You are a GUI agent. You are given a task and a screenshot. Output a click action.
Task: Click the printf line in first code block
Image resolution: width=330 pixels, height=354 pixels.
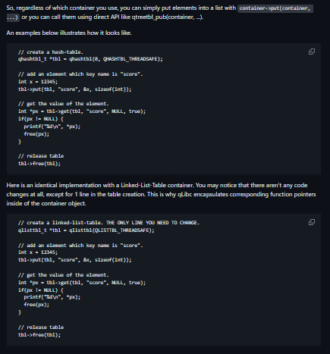tap(52, 127)
